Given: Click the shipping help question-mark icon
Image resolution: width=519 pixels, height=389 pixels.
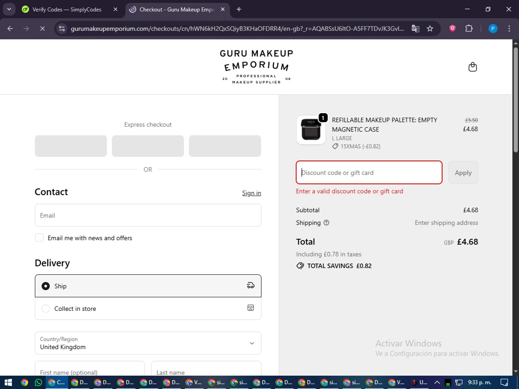Looking at the screenshot, I should 326,223.
